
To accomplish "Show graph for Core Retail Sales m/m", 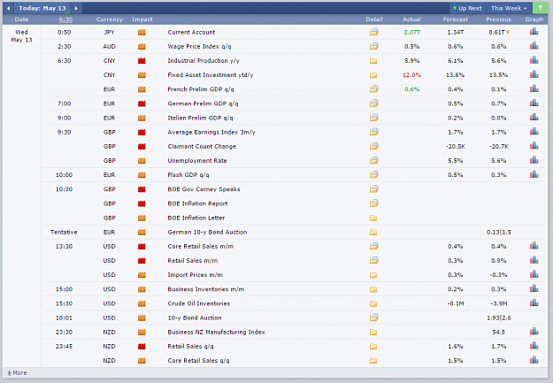I will (x=534, y=246).
